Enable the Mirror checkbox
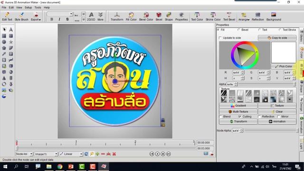Image resolution: width=304 pixels, height=171 pixels. pos(279,117)
